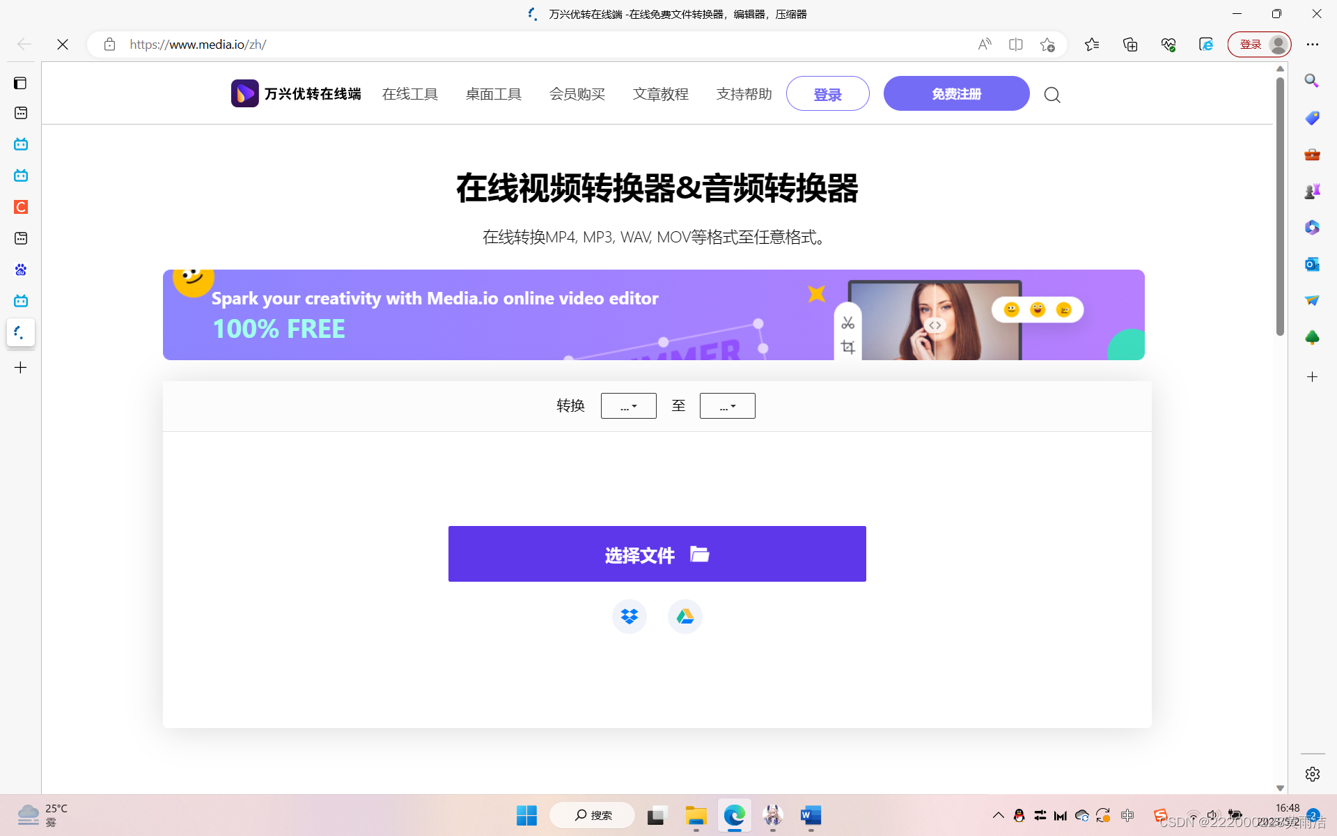Image resolution: width=1337 pixels, height=836 pixels.
Task: Open the Edge sidebar search icon
Action: 1312,81
